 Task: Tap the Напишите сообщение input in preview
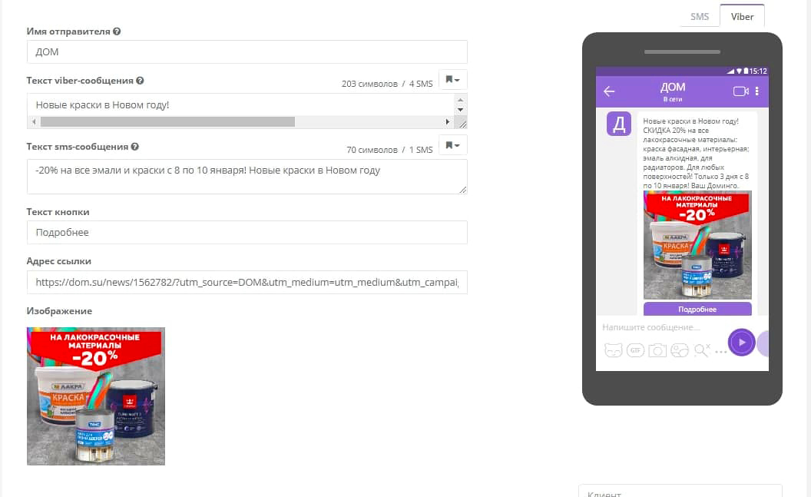[652, 327]
